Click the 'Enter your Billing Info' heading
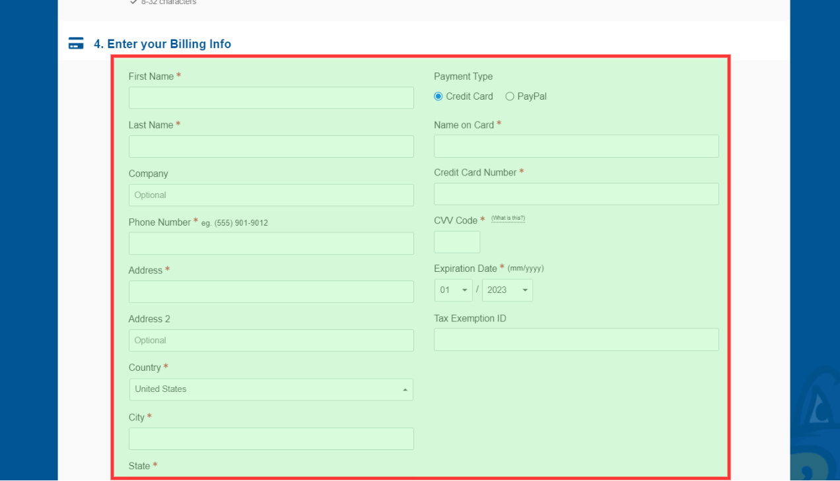The width and height of the screenshot is (840, 481). (162, 44)
